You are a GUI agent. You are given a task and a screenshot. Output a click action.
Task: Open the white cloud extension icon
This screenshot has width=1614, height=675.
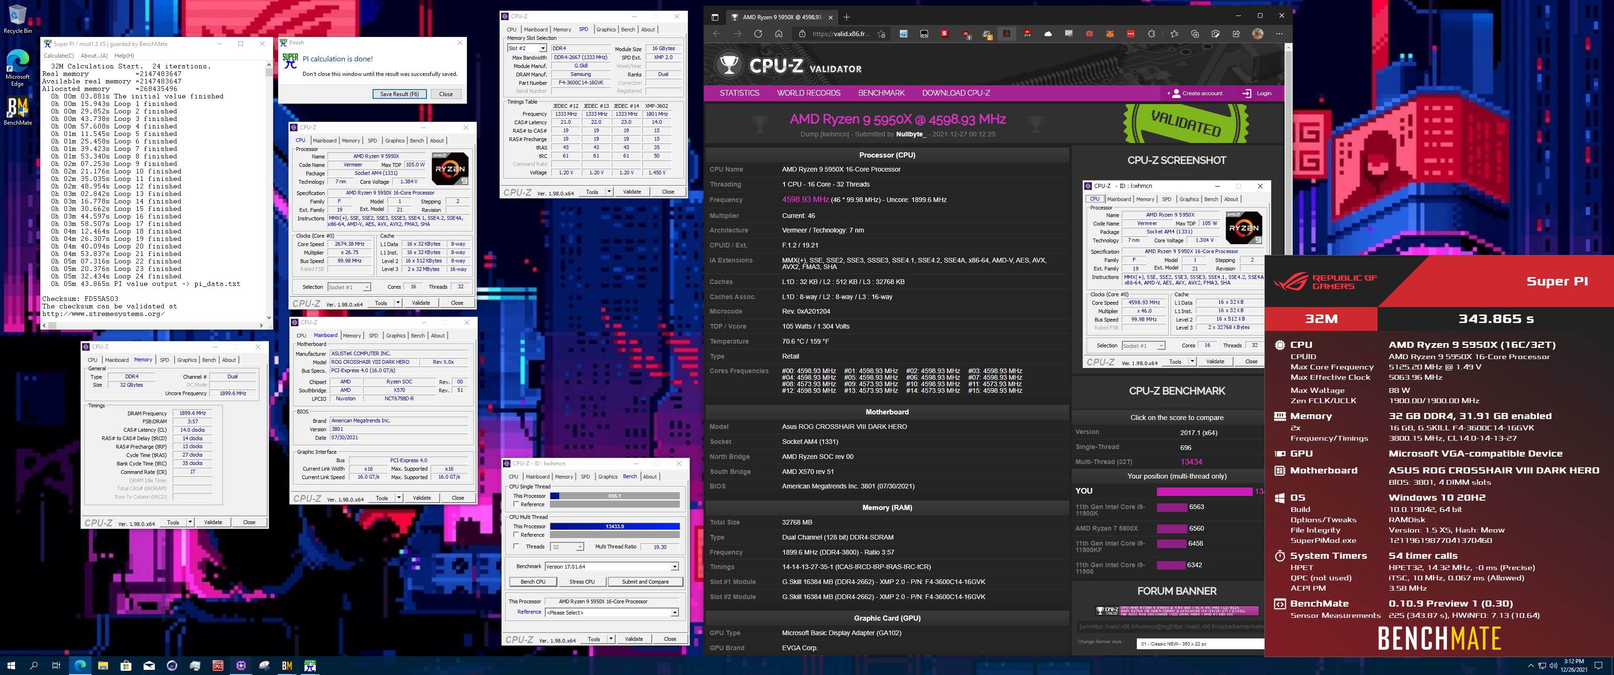1048,34
